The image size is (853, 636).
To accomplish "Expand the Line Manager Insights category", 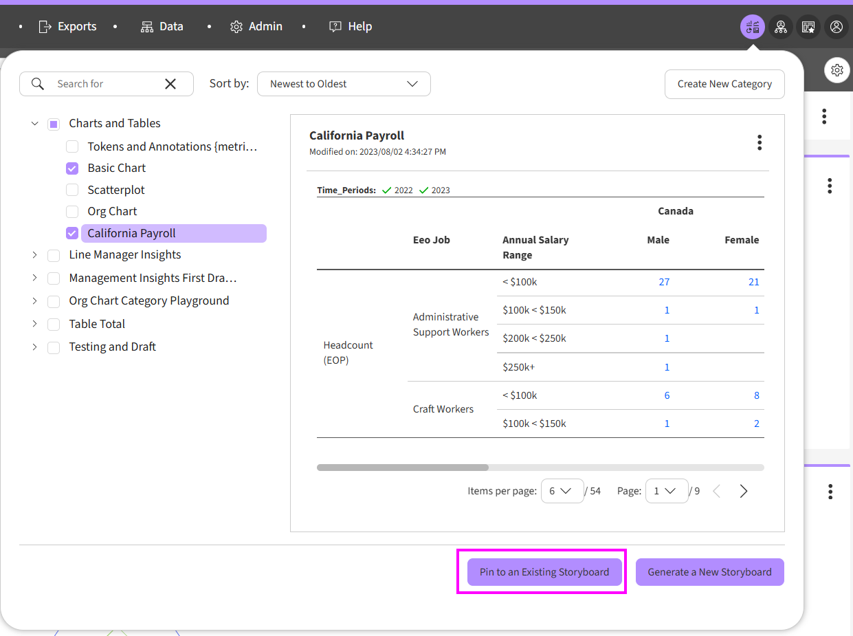I will [35, 255].
